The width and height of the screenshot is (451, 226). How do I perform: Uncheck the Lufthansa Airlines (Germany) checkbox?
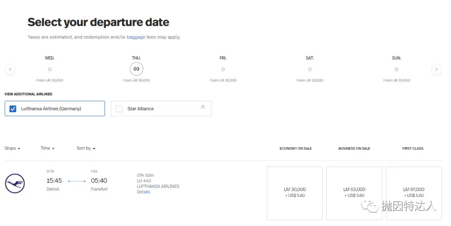coord(13,109)
